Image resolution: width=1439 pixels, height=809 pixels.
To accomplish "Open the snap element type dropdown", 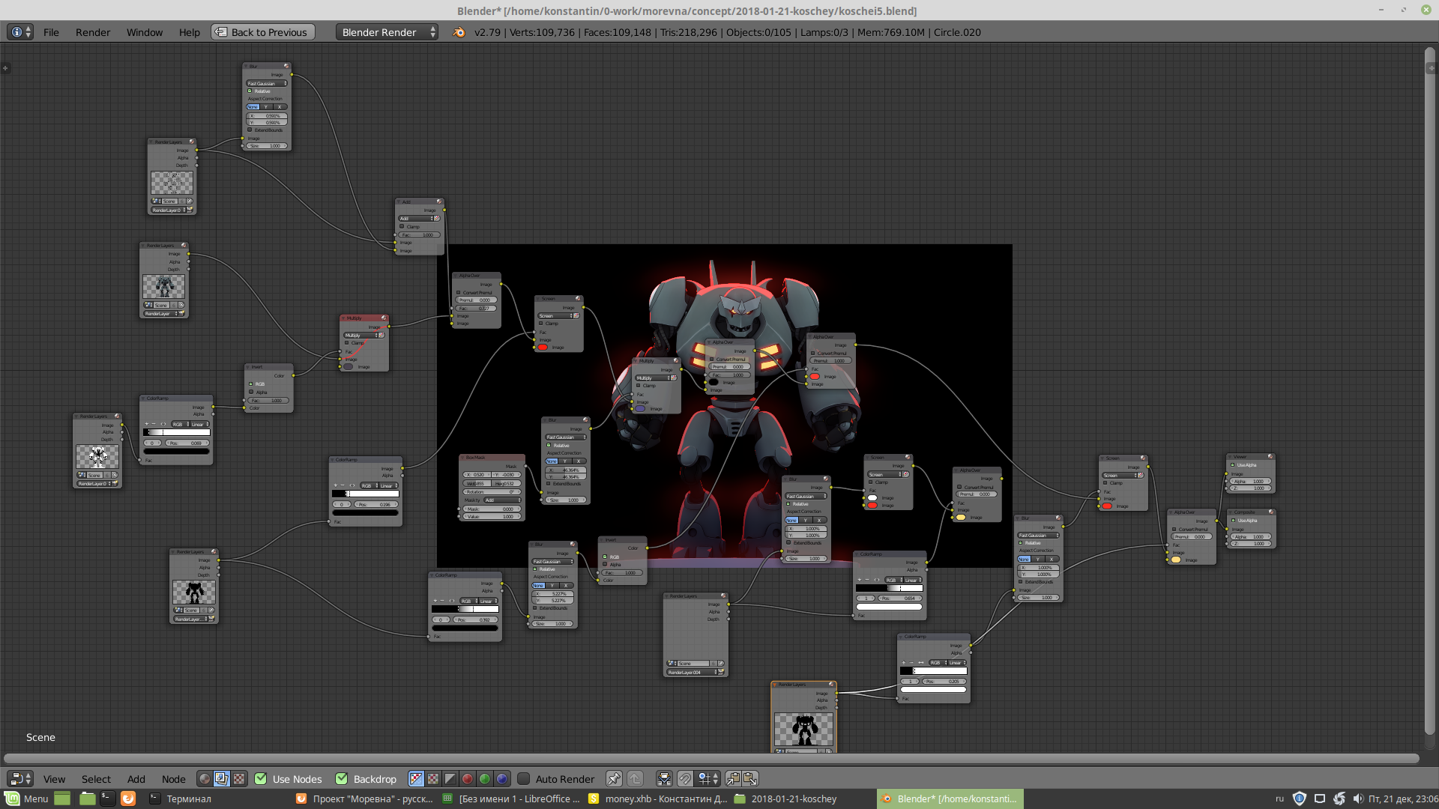I will click(x=708, y=779).
